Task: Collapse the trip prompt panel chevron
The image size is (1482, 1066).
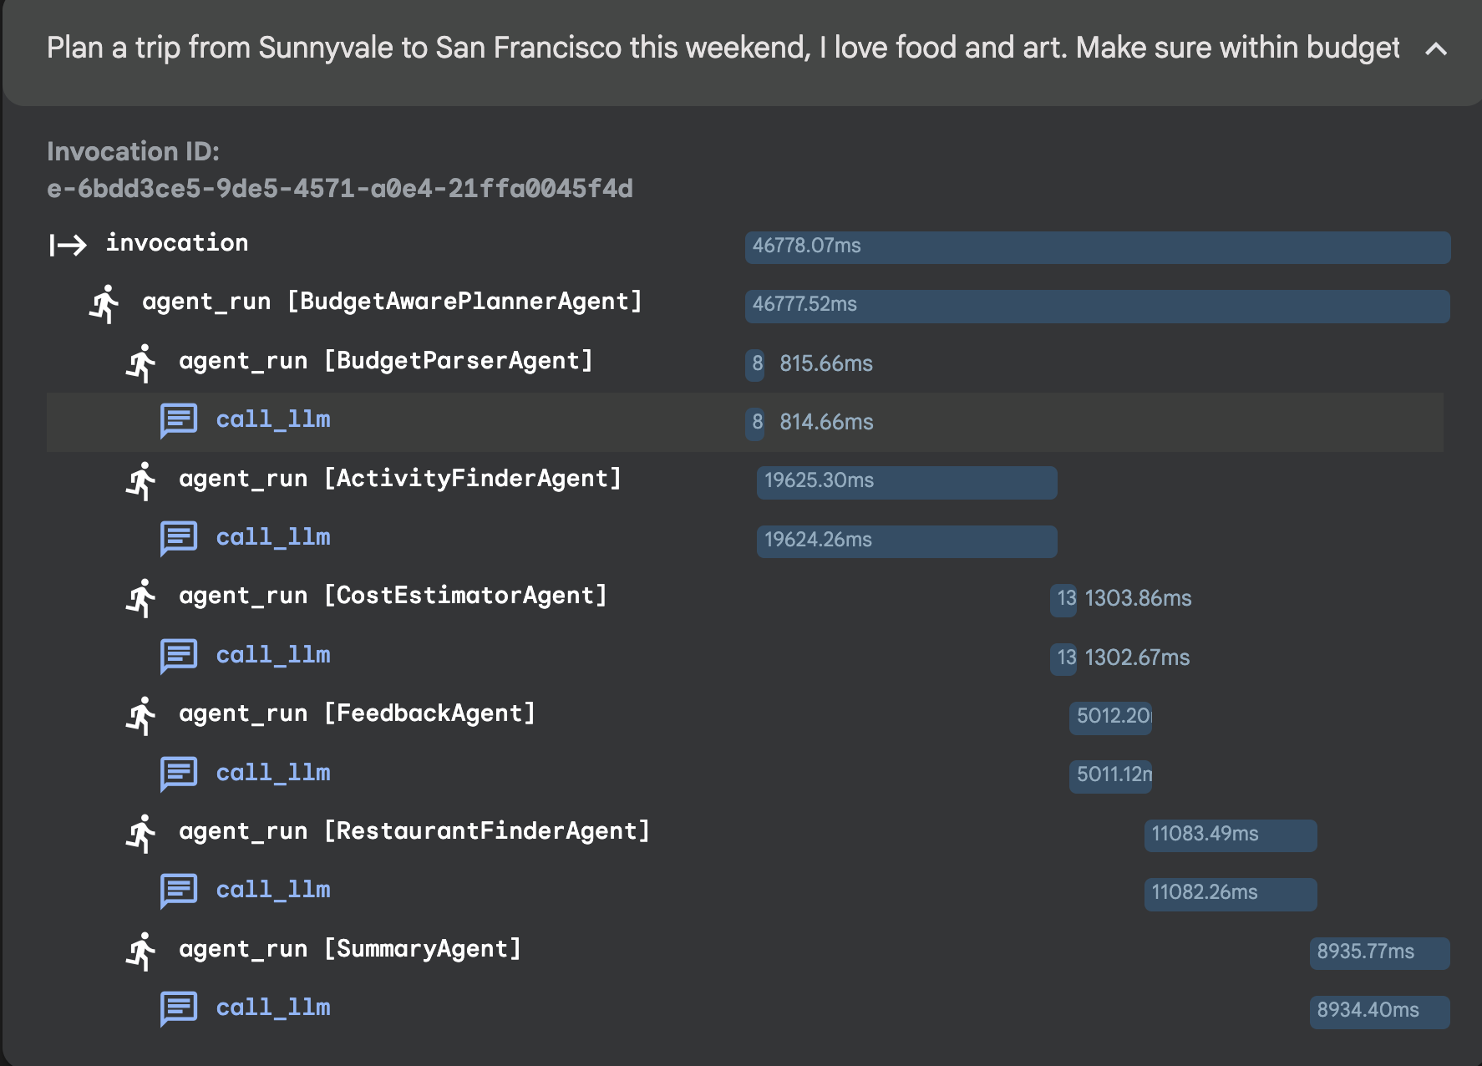Action: 1435,49
